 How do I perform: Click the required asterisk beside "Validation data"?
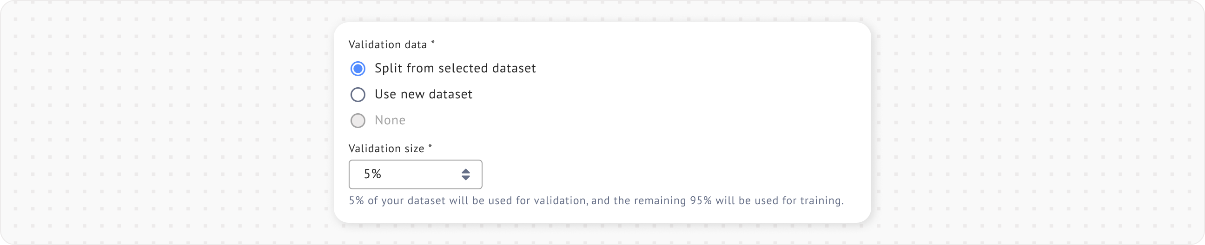(x=433, y=44)
